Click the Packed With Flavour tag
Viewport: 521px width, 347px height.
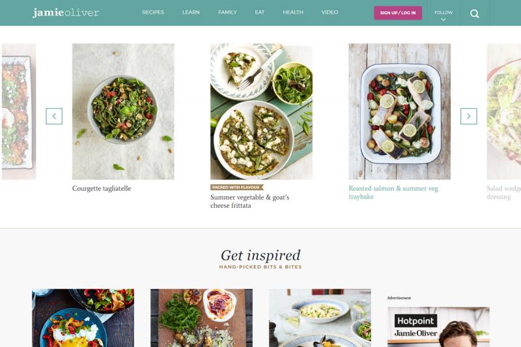pos(236,187)
